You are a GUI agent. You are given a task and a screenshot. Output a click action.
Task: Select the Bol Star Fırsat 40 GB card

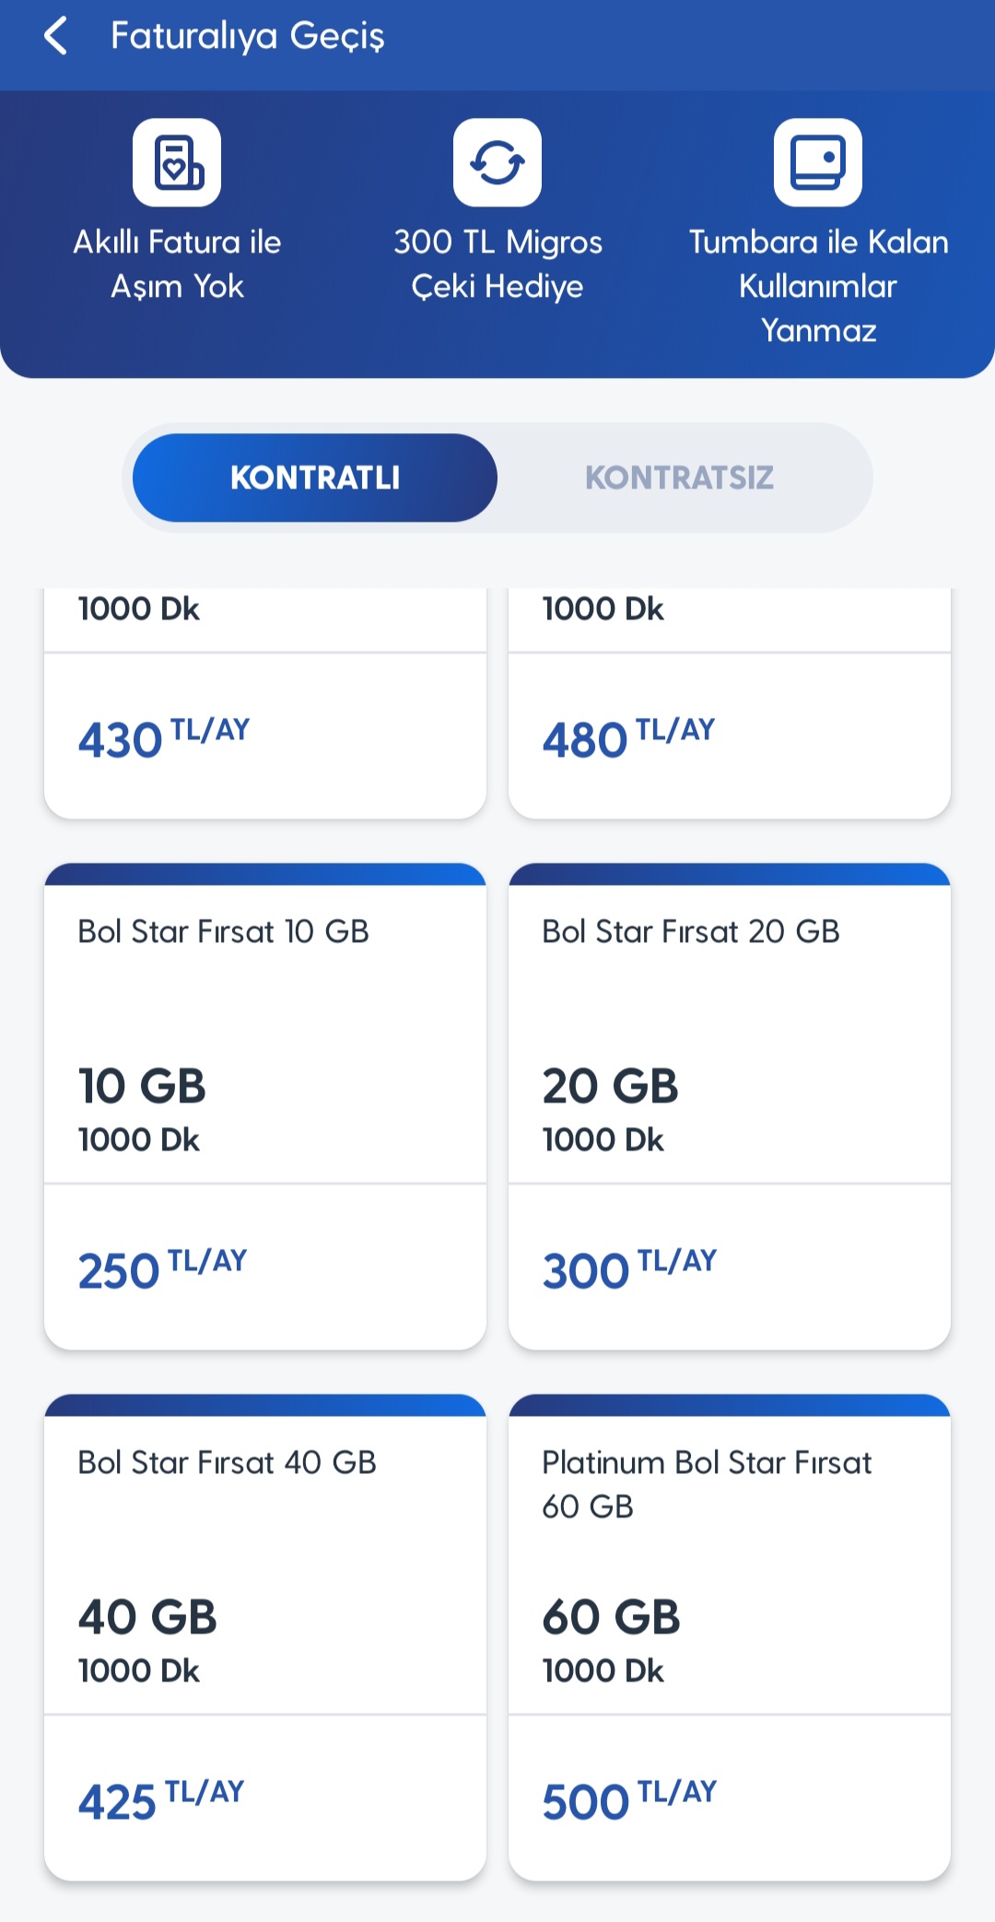point(265,1637)
